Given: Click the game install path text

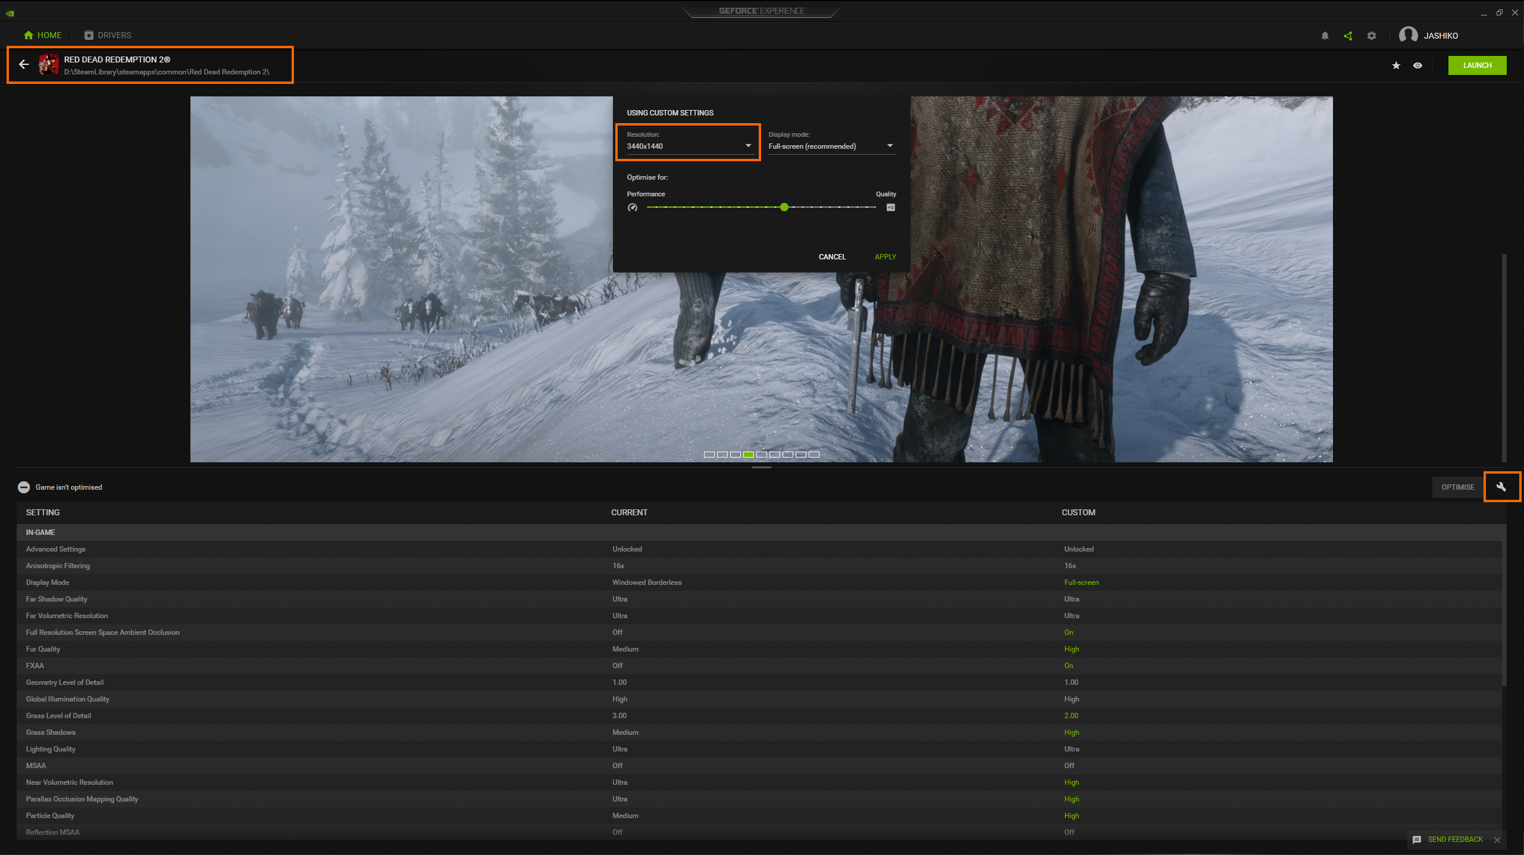Looking at the screenshot, I should 167,72.
